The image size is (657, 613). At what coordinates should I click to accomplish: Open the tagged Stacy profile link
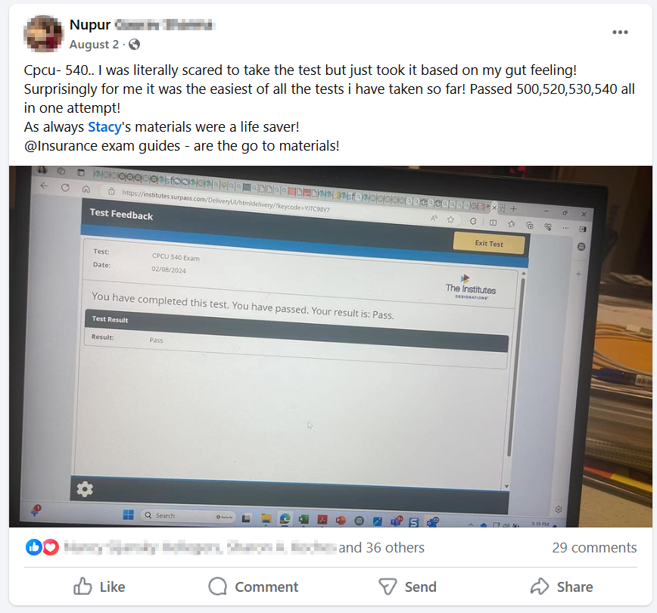point(104,127)
